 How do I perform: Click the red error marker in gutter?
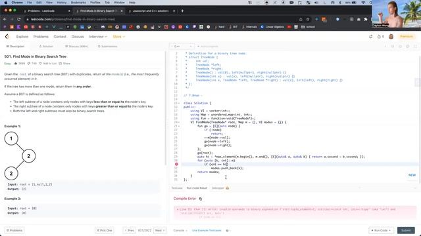[176, 165]
